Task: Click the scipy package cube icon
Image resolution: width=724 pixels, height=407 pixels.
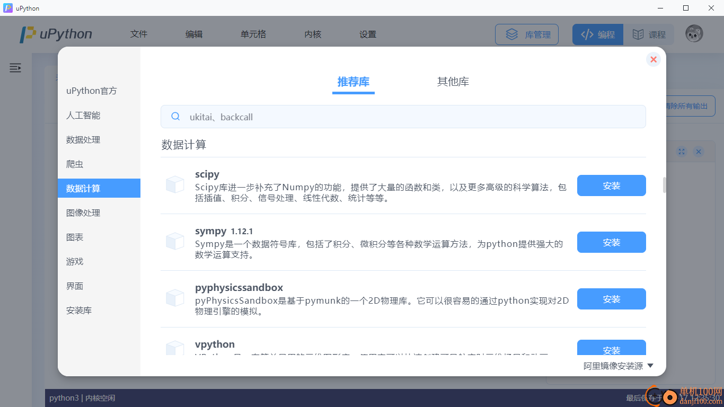Action: coord(175,185)
